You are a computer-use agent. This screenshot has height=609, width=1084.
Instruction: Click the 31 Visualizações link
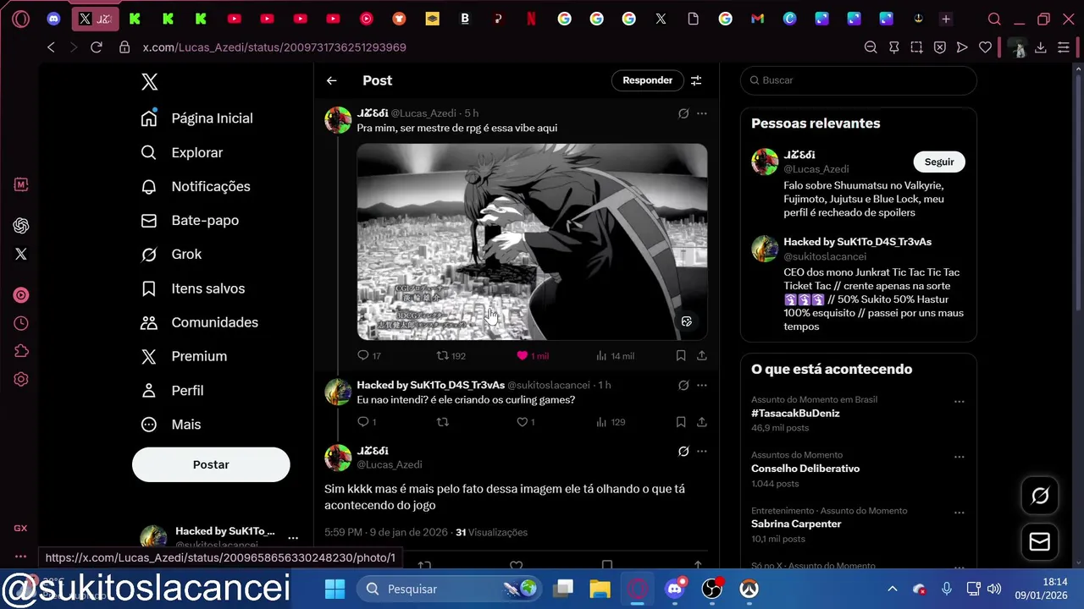(x=491, y=532)
